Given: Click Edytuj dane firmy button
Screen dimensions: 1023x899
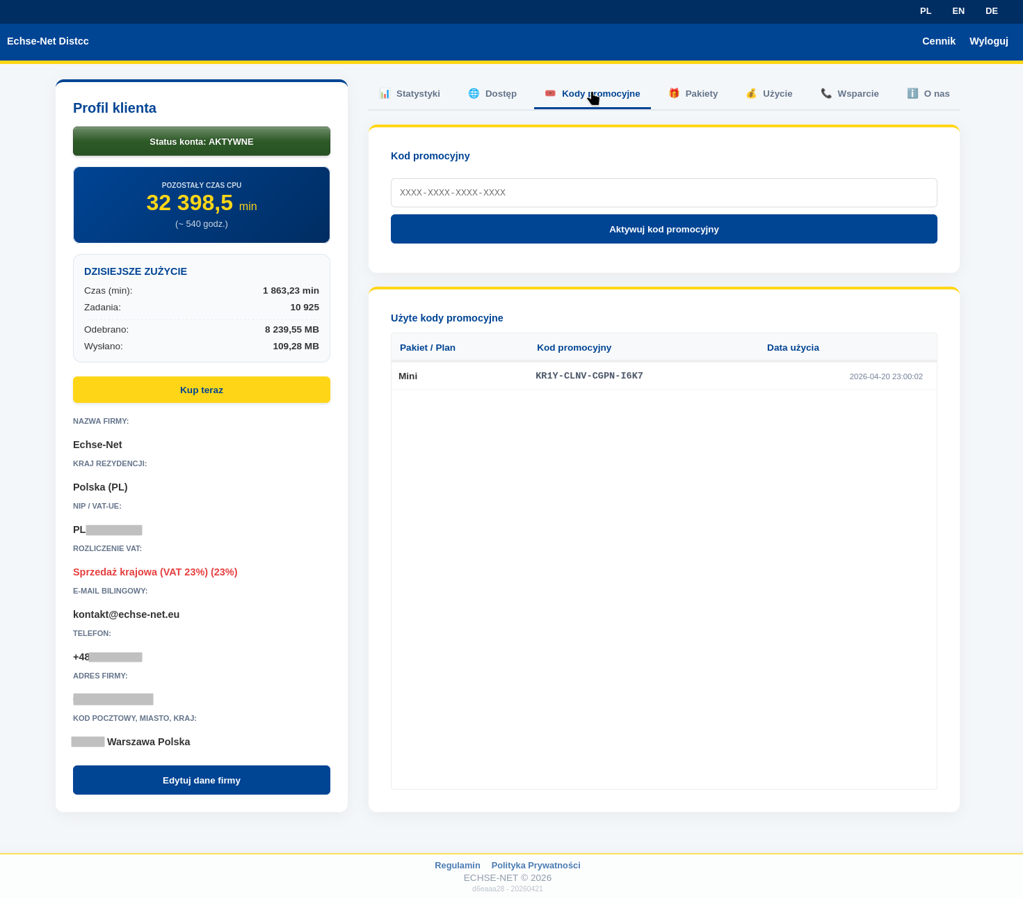Looking at the screenshot, I should [x=202, y=780].
